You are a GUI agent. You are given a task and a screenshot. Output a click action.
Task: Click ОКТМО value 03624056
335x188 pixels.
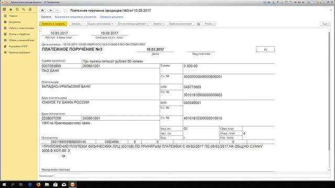pos(112,142)
